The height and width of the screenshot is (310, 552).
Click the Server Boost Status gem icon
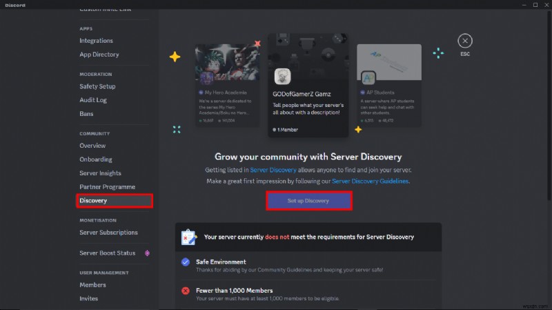(147, 253)
